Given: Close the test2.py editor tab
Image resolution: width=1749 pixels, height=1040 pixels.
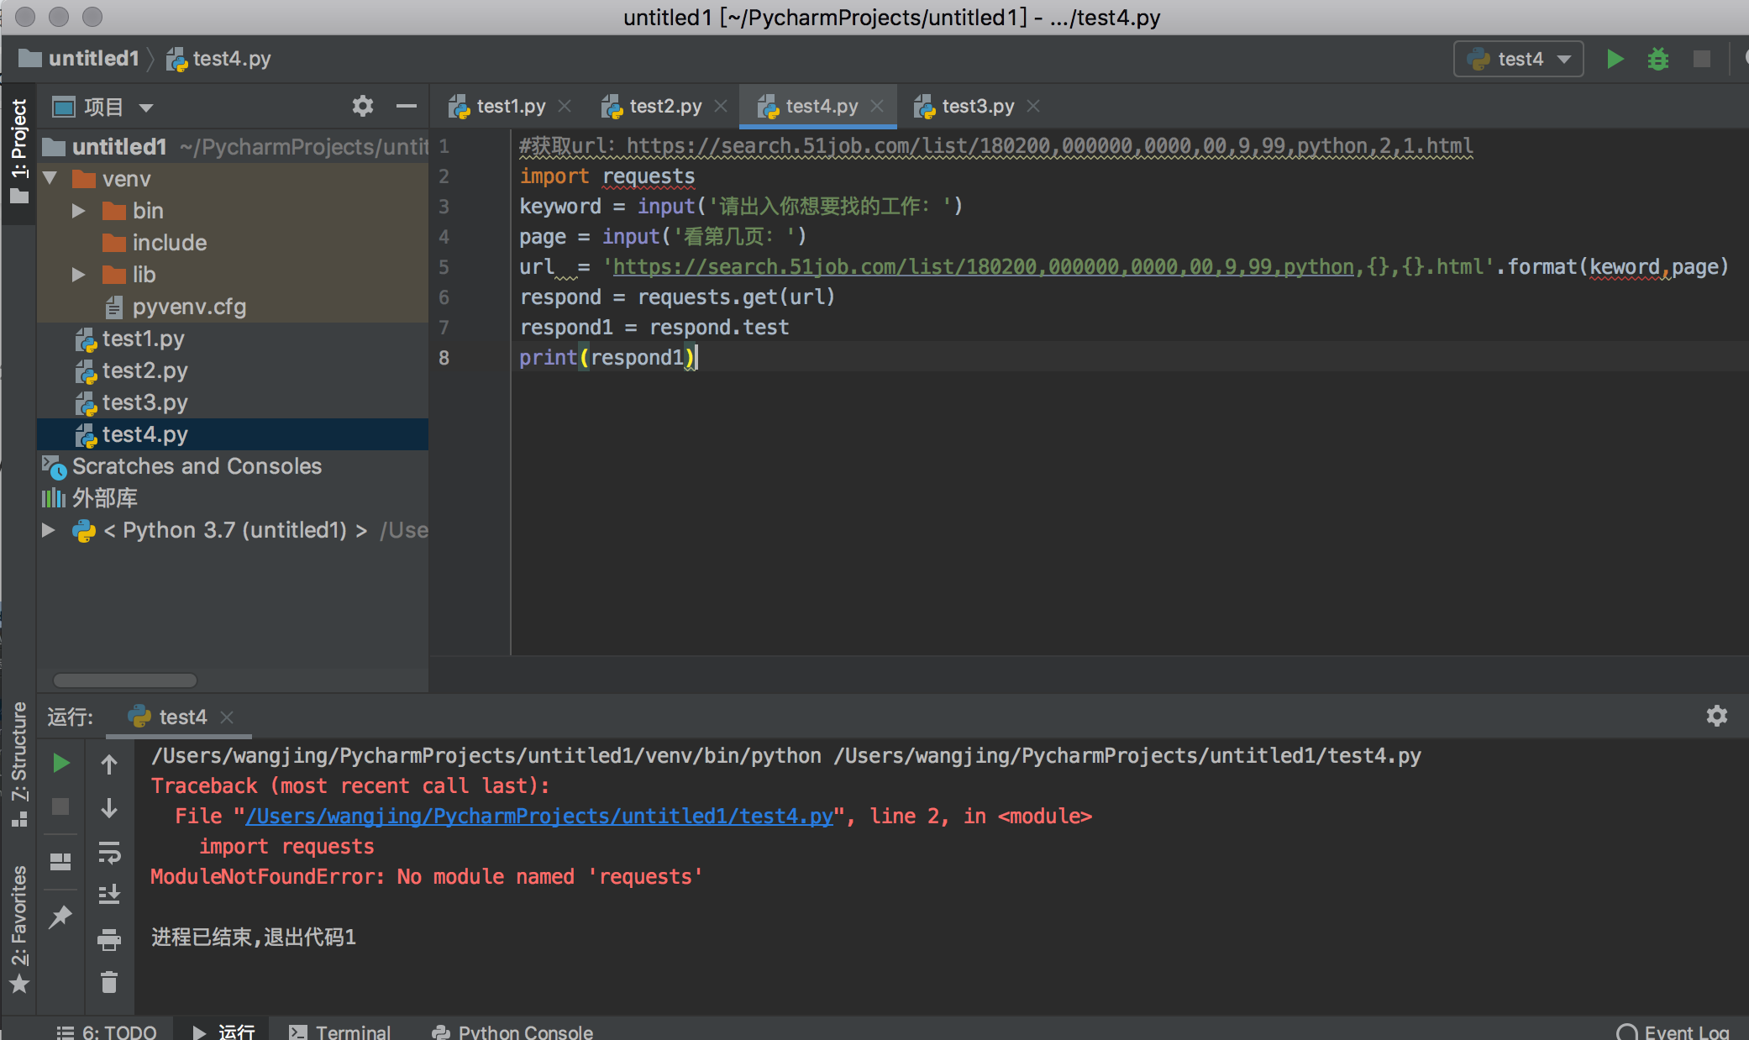Looking at the screenshot, I should [x=721, y=106].
